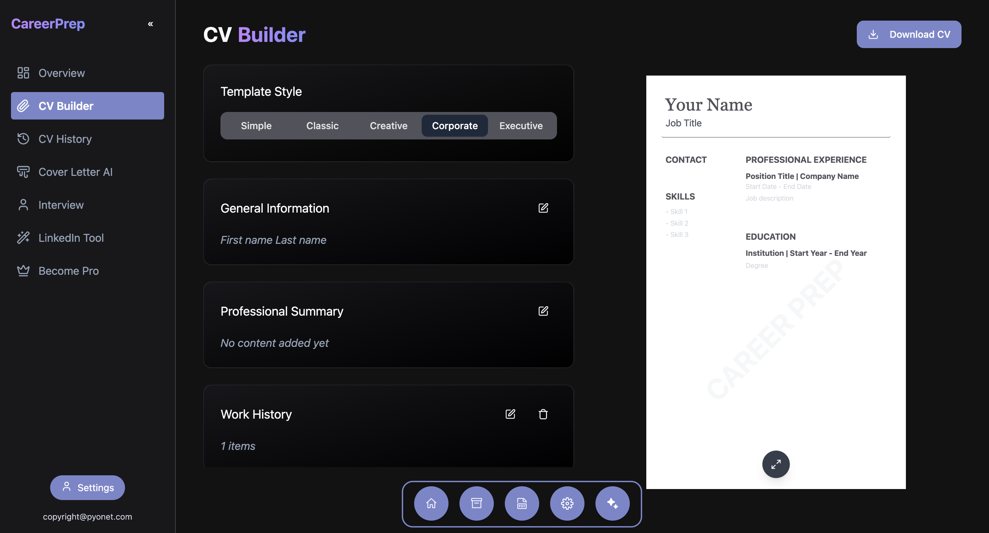Click the archive box icon in bottom toolbar
989x533 pixels.
pos(476,503)
